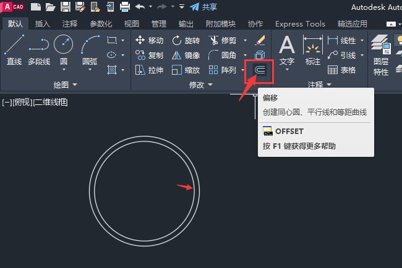The width and height of the screenshot is (402, 268).
Task: Open Layer Properties (图层特性)
Action: pyautogui.click(x=381, y=55)
